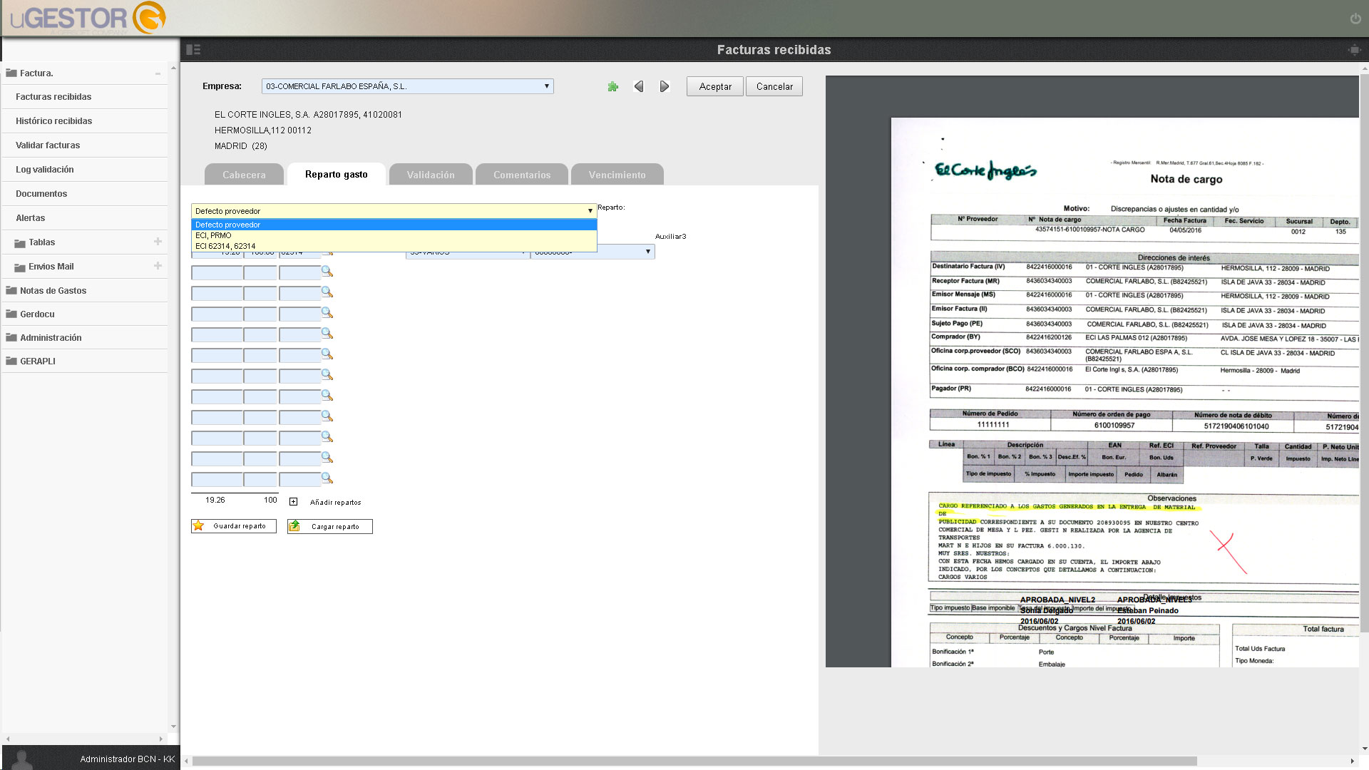This screenshot has height=770, width=1369.
Task: Select 'ECI 62314, 62314' option
Action: (394, 246)
